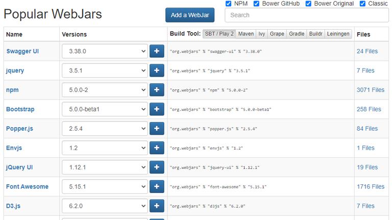Expand Popper.js version dropdown 2.5.4
This screenshot has height=220, width=392.
tap(105, 129)
